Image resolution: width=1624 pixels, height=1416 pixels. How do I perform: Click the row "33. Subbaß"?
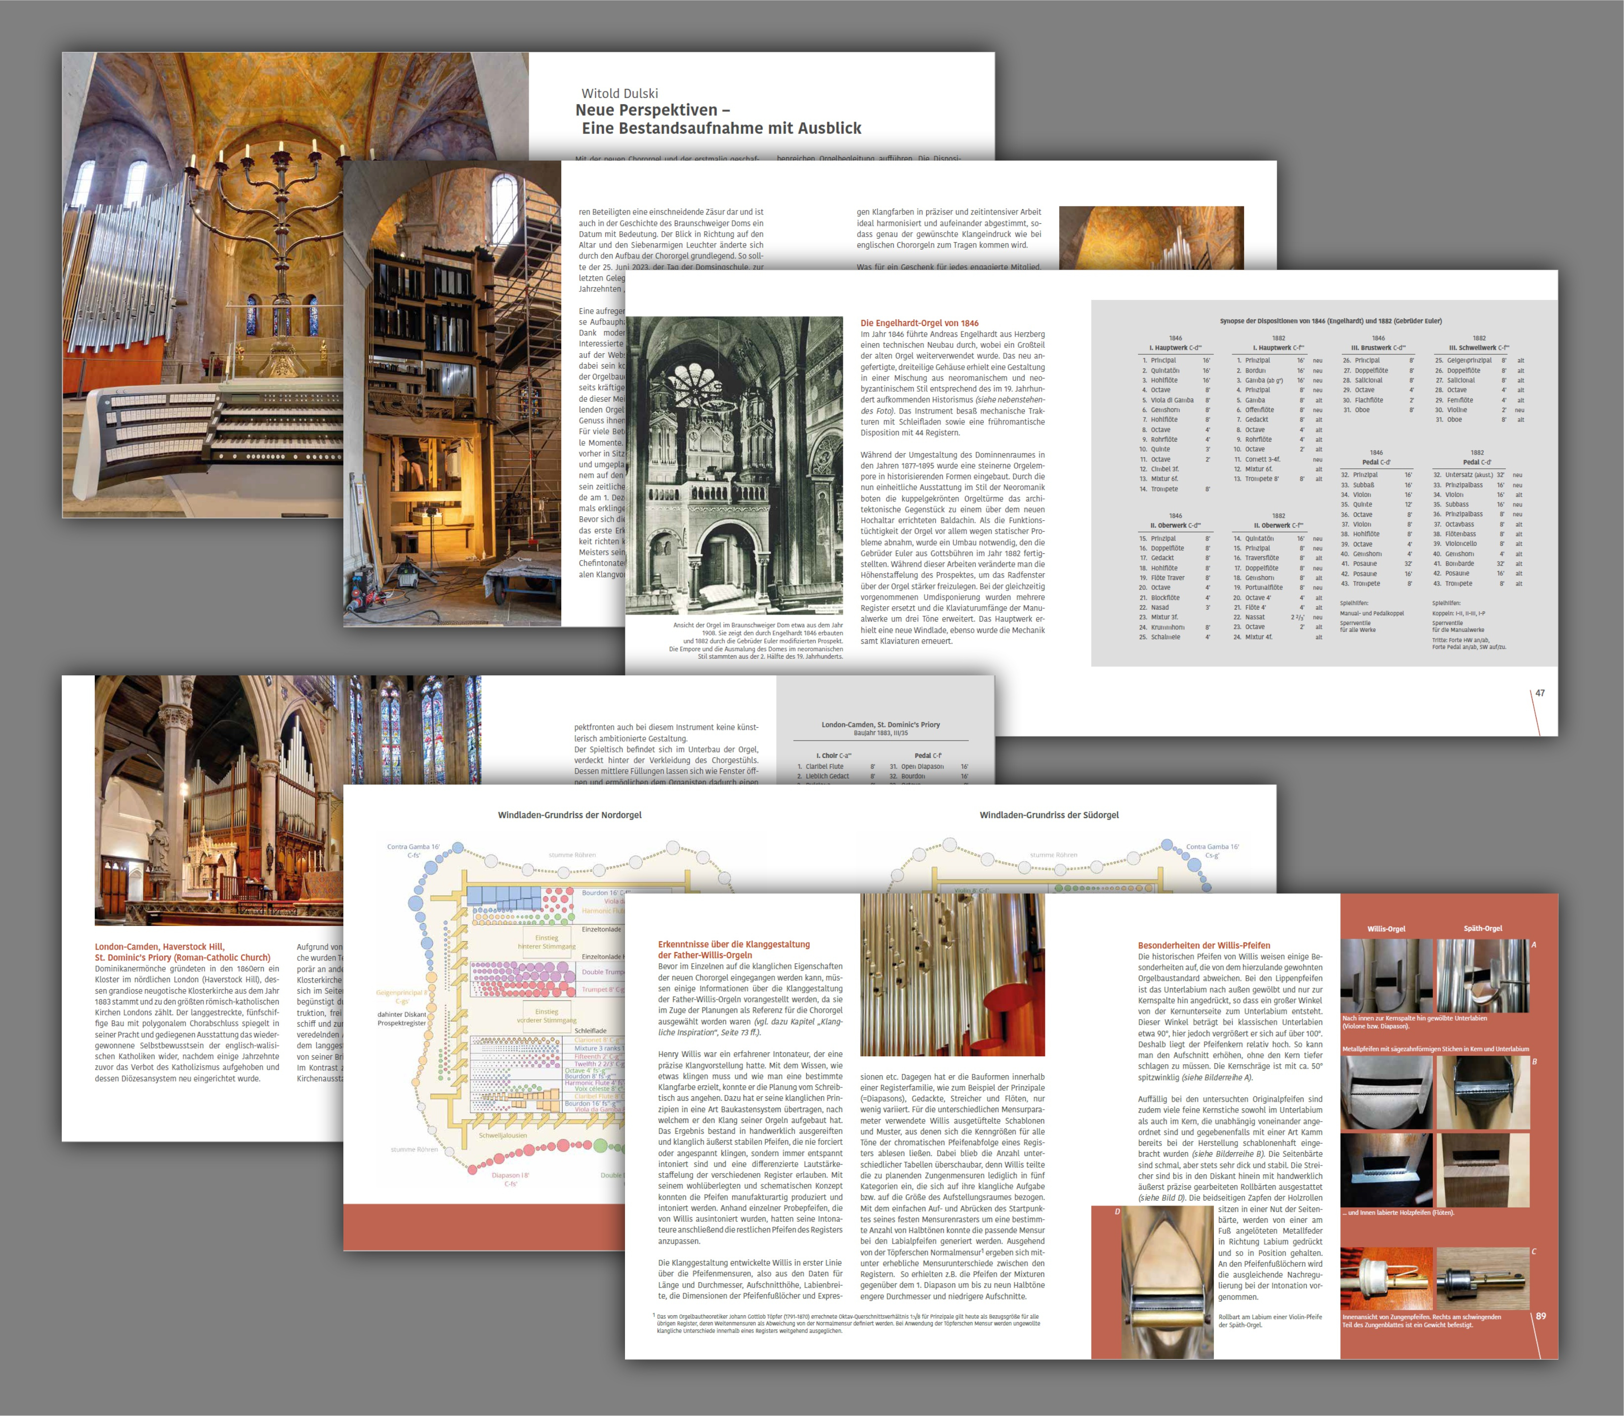[1376, 485]
